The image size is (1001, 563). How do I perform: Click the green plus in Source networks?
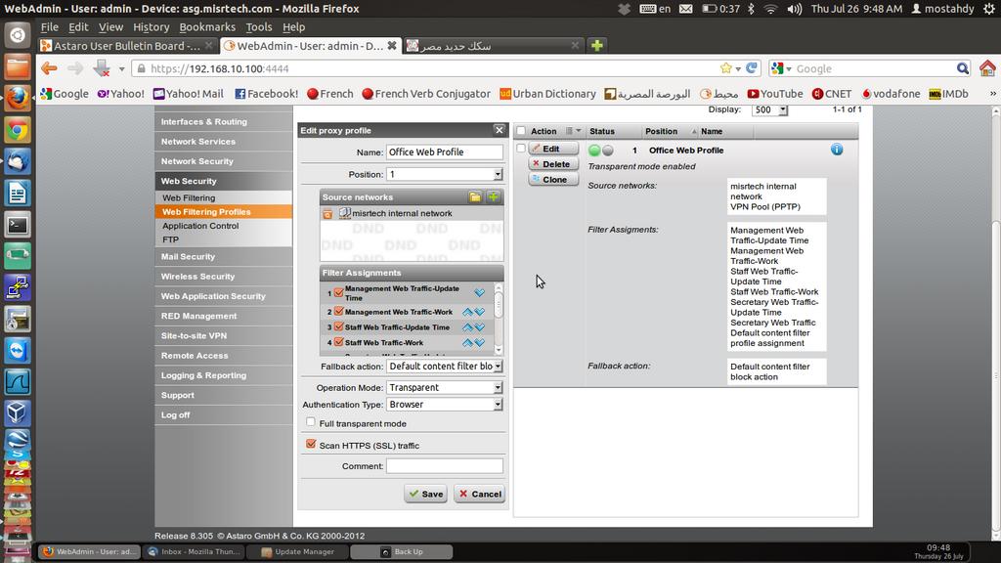pos(494,197)
